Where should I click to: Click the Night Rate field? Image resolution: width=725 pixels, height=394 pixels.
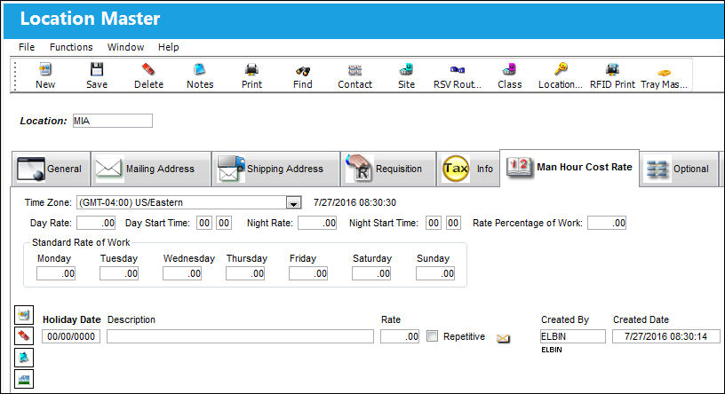pyautogui.click(x=317, y=223)
